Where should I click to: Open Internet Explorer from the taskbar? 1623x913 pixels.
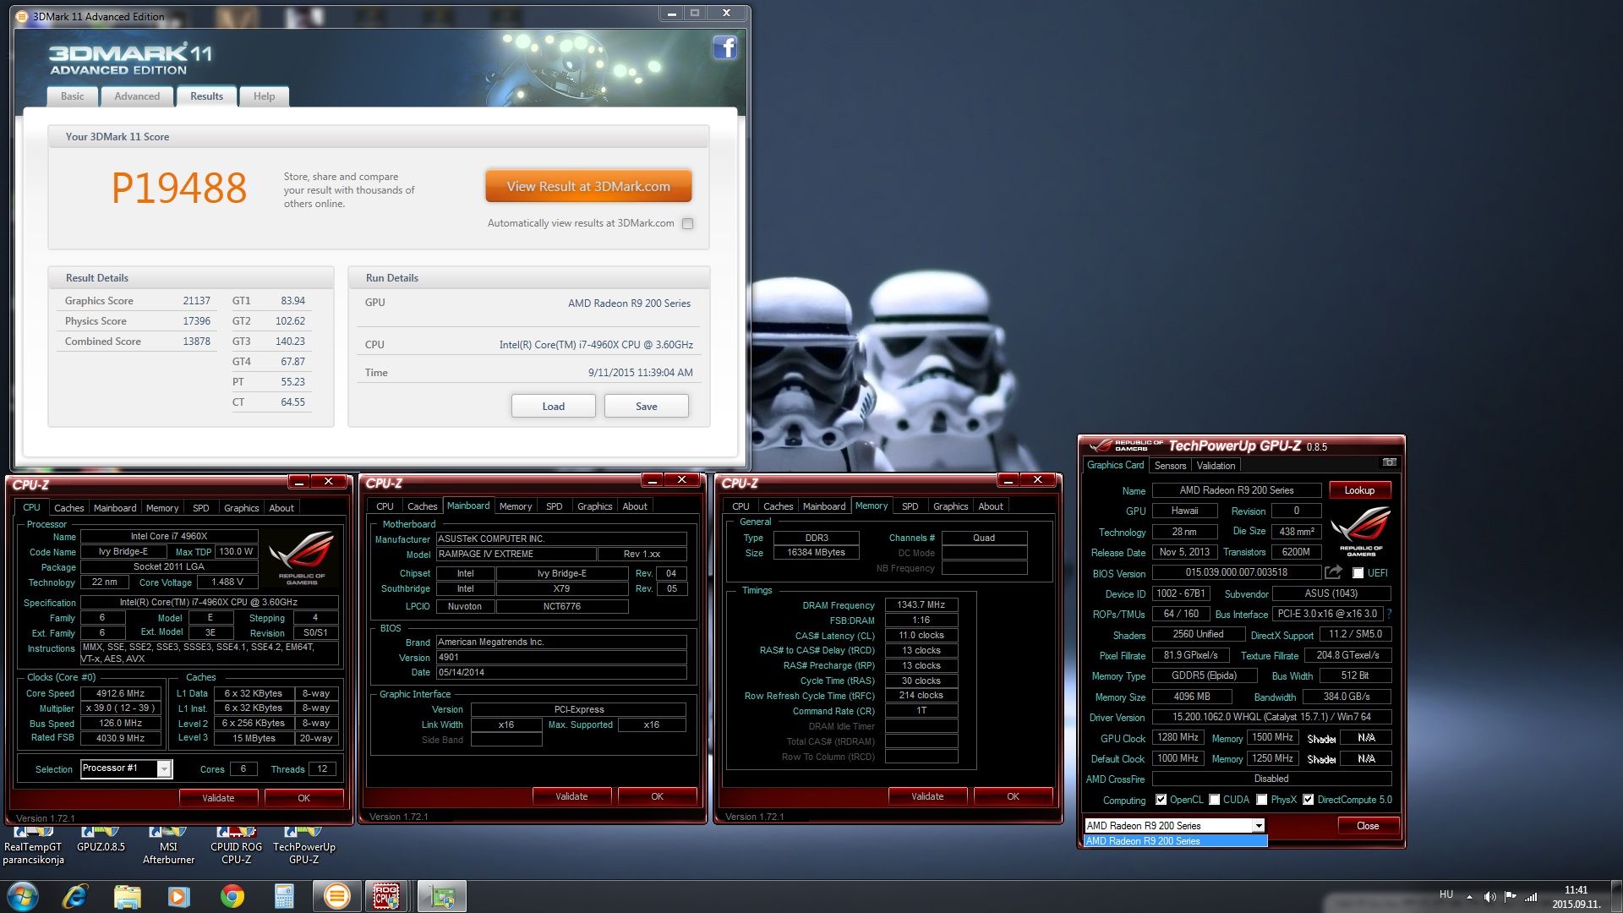pyautogui.click(x=75, y=896)
